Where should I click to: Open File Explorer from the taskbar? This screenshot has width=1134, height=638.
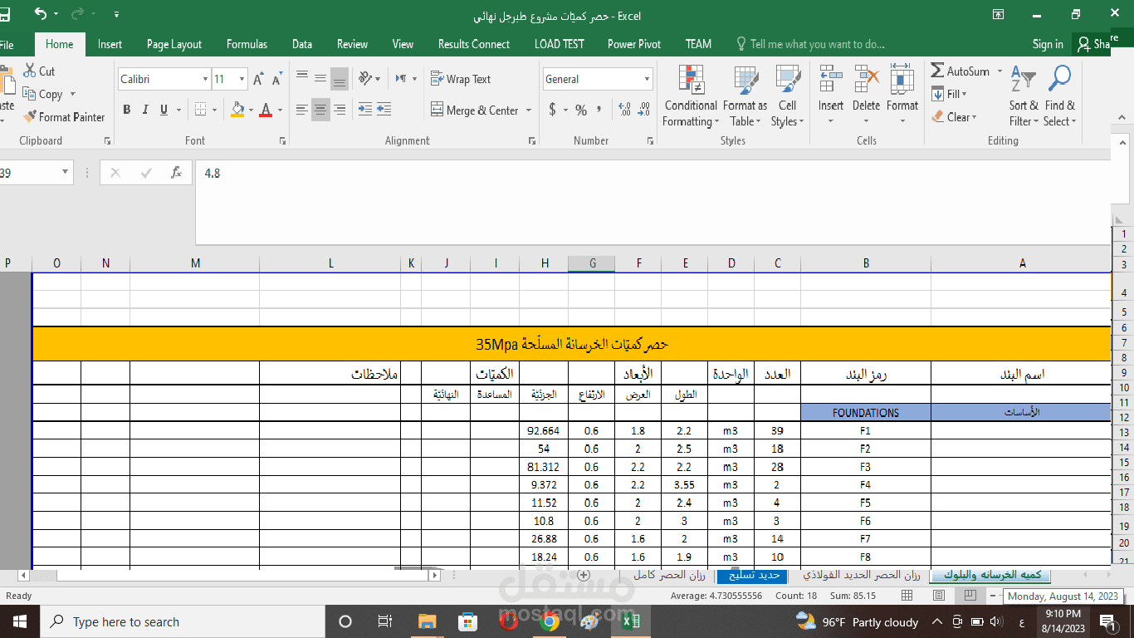tap(427, 621)
